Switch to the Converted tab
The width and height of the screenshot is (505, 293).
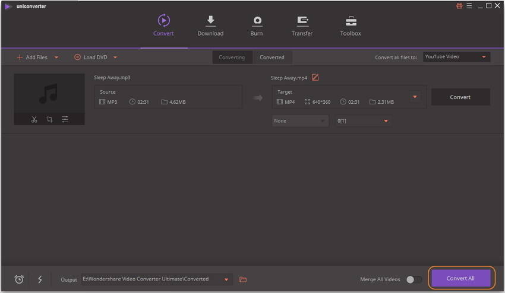[272, 58]
